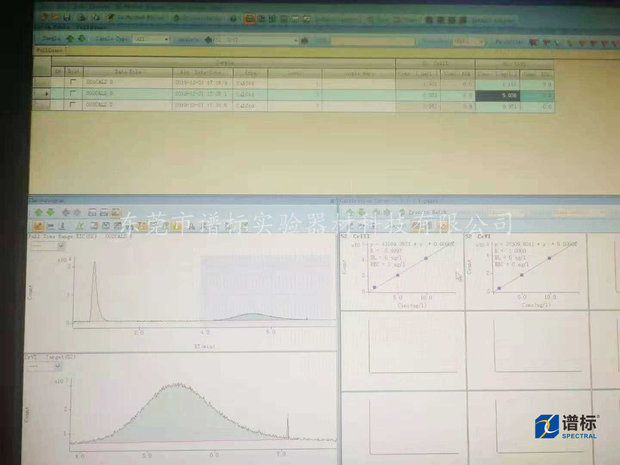The image size is (620, 465).
Task: Click the first highlighted Layout icon in calibration toolbar
Action: click(415, 225)
